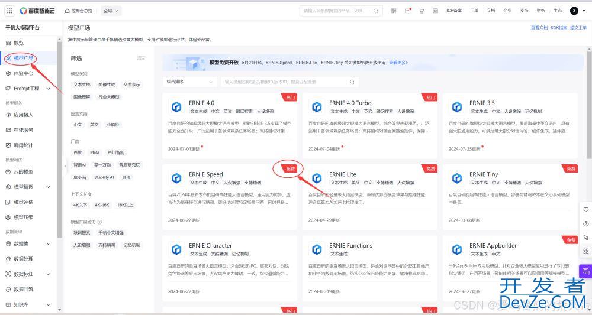Click 清空 to clear filters

pyautogui.click(x=141, y=58)
